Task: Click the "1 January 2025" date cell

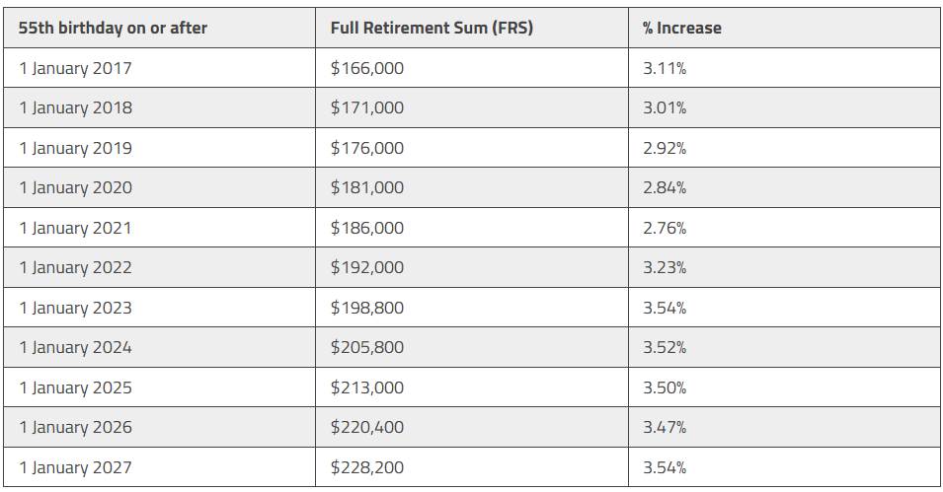Action: pos(75,387)
